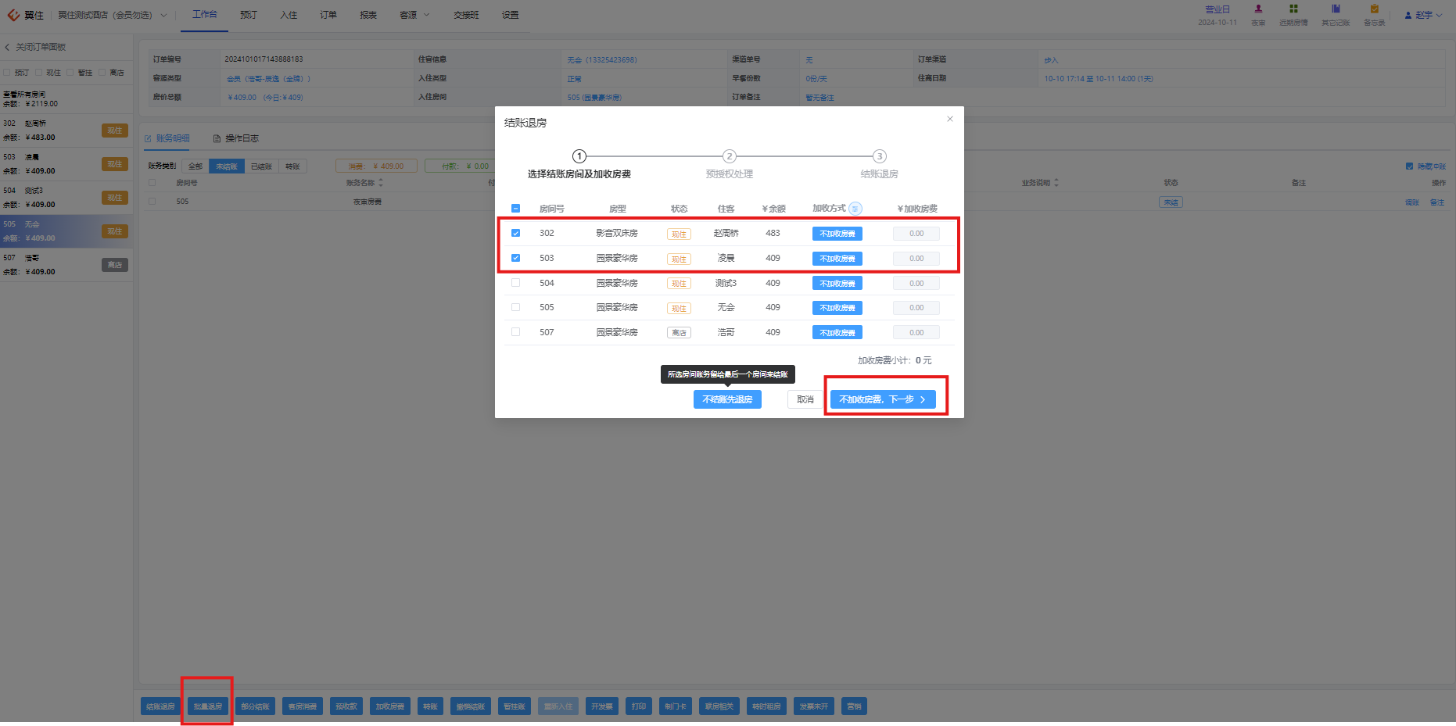Viewport: 1456px width, 726px height.
Task: Click the 不结账先退房 button
Action: (x=727, y=399)
